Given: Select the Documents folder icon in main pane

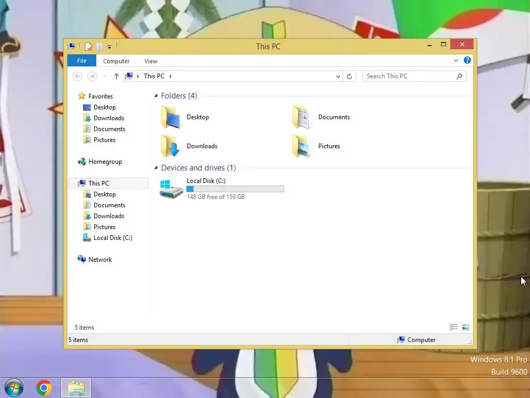Looking at the screenshot, I should 301,117.
